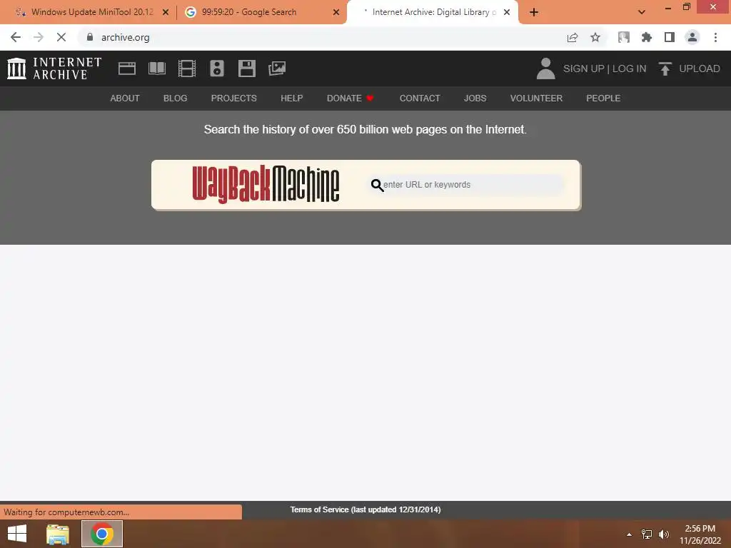
Task: Close the Windows Update MiniTool tab
Action: tap(166, 12)
